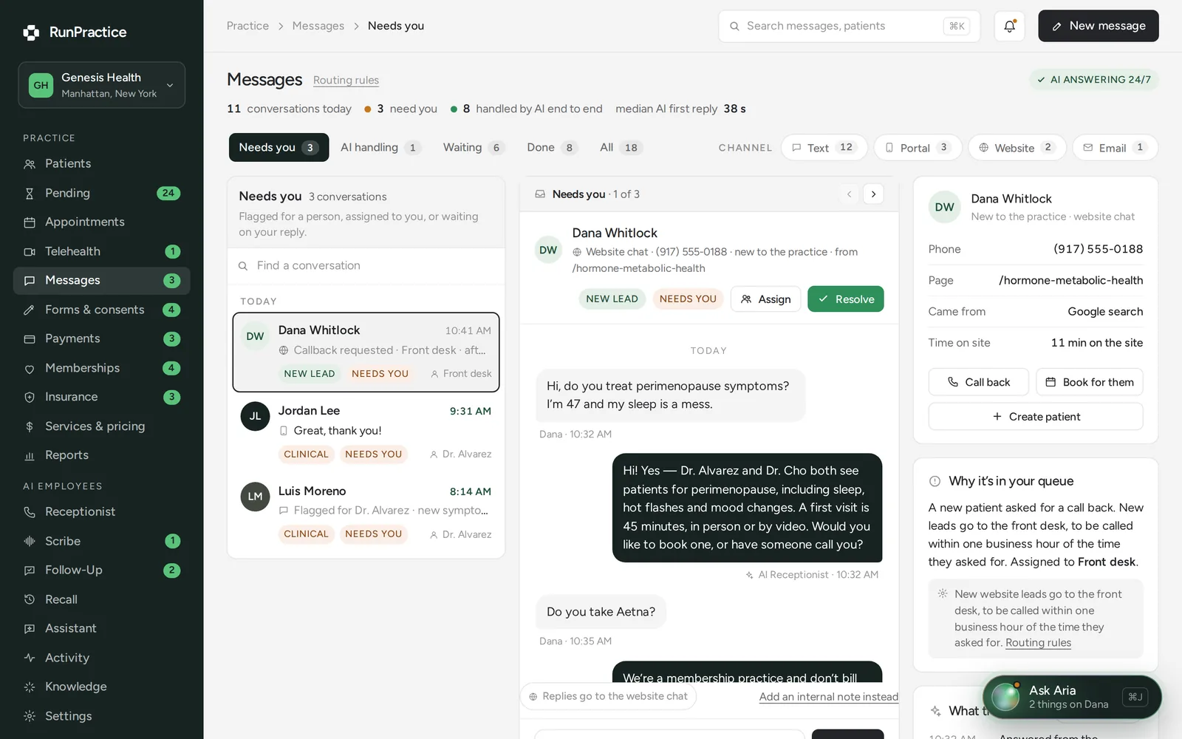Open Routing rules link beside Messages heading
Screen dimensions: 1182x739
coord(346,81)
